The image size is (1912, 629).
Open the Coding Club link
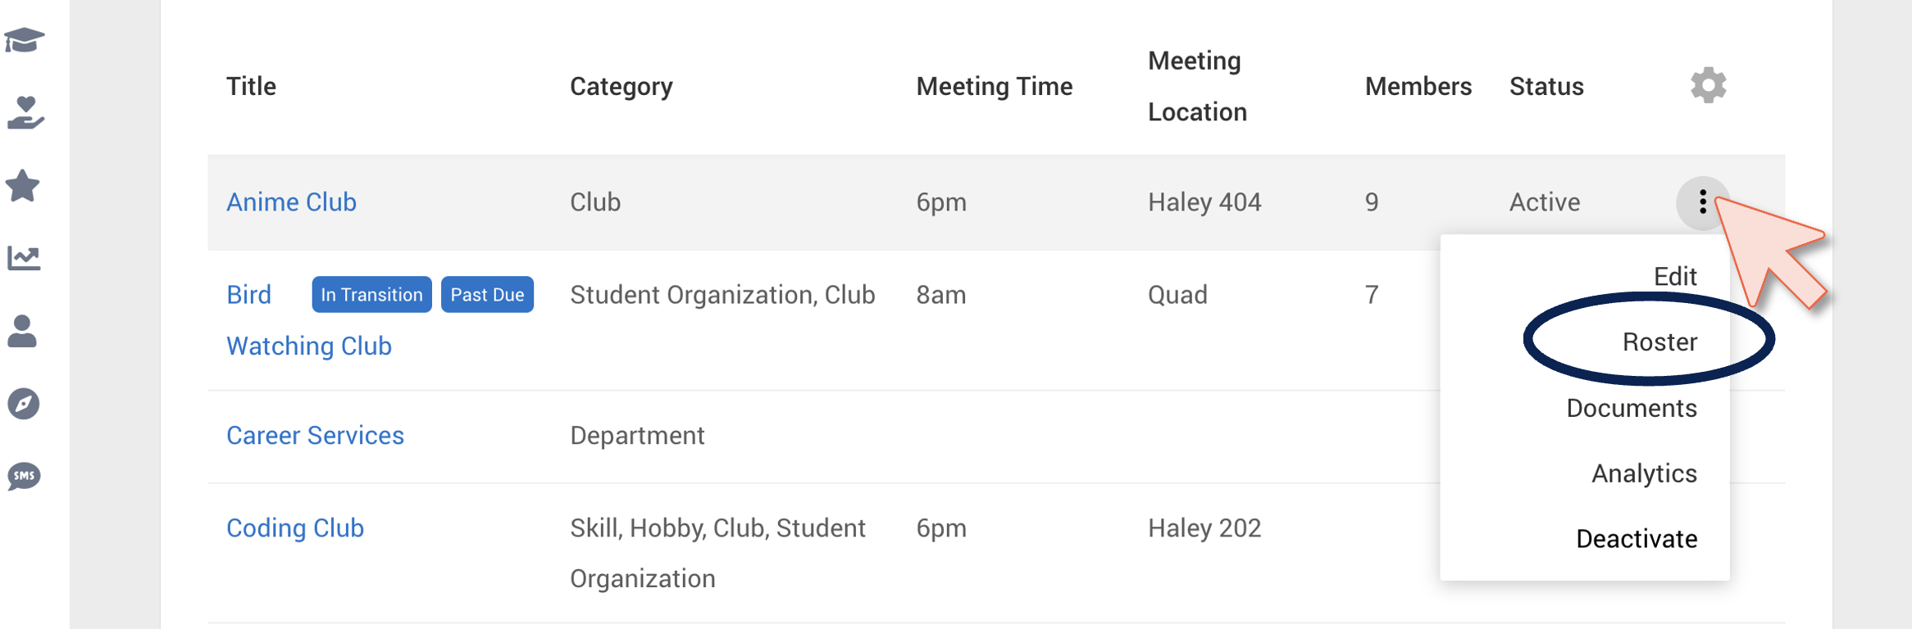pyautogui.click(x=294, y=528)
